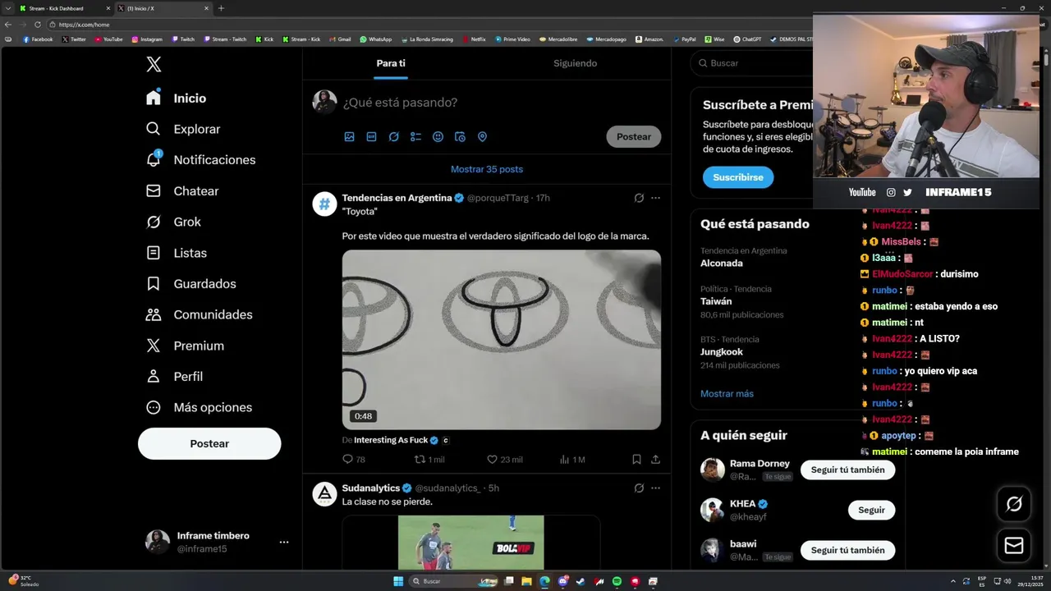This screenshot has height=591, width=1051.
Task: Click Grok icon on Sudanalytics post
Action: (x=639, y=488)
